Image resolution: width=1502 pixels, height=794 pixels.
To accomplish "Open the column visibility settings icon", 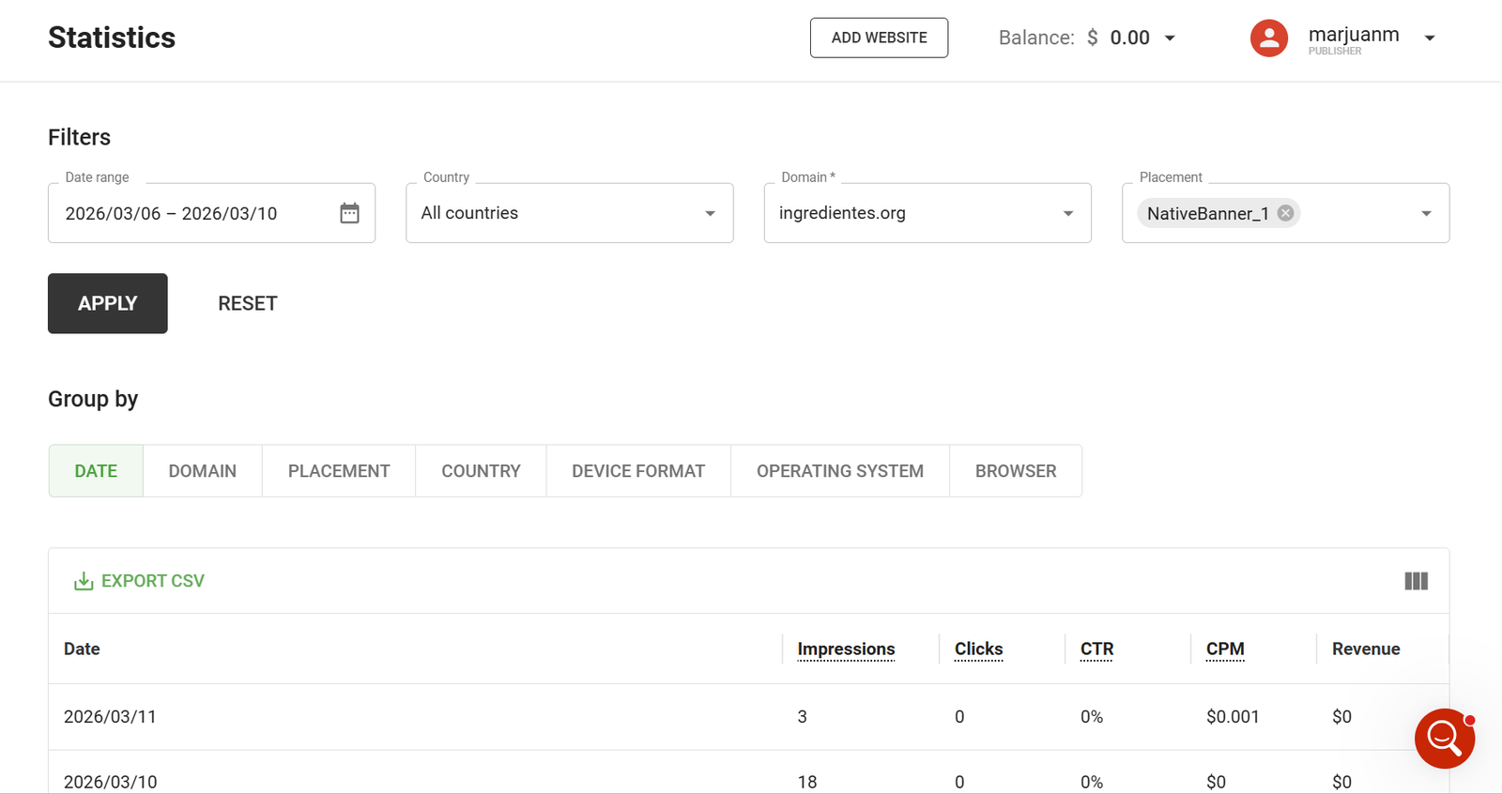I will coord(1416,581).
